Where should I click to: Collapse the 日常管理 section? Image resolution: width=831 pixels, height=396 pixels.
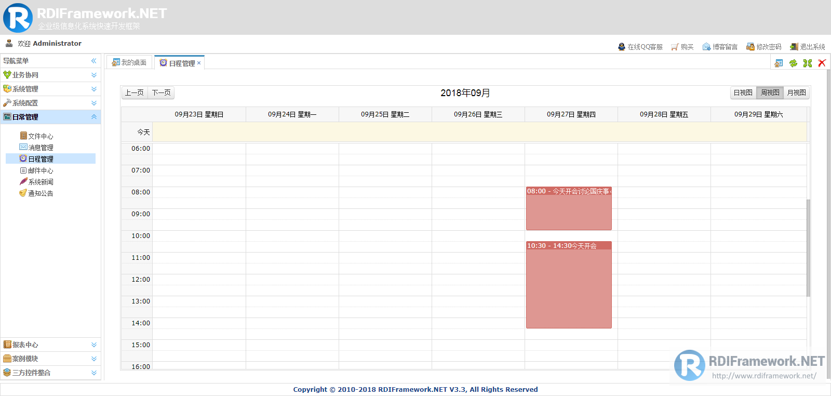click(94, 117)
